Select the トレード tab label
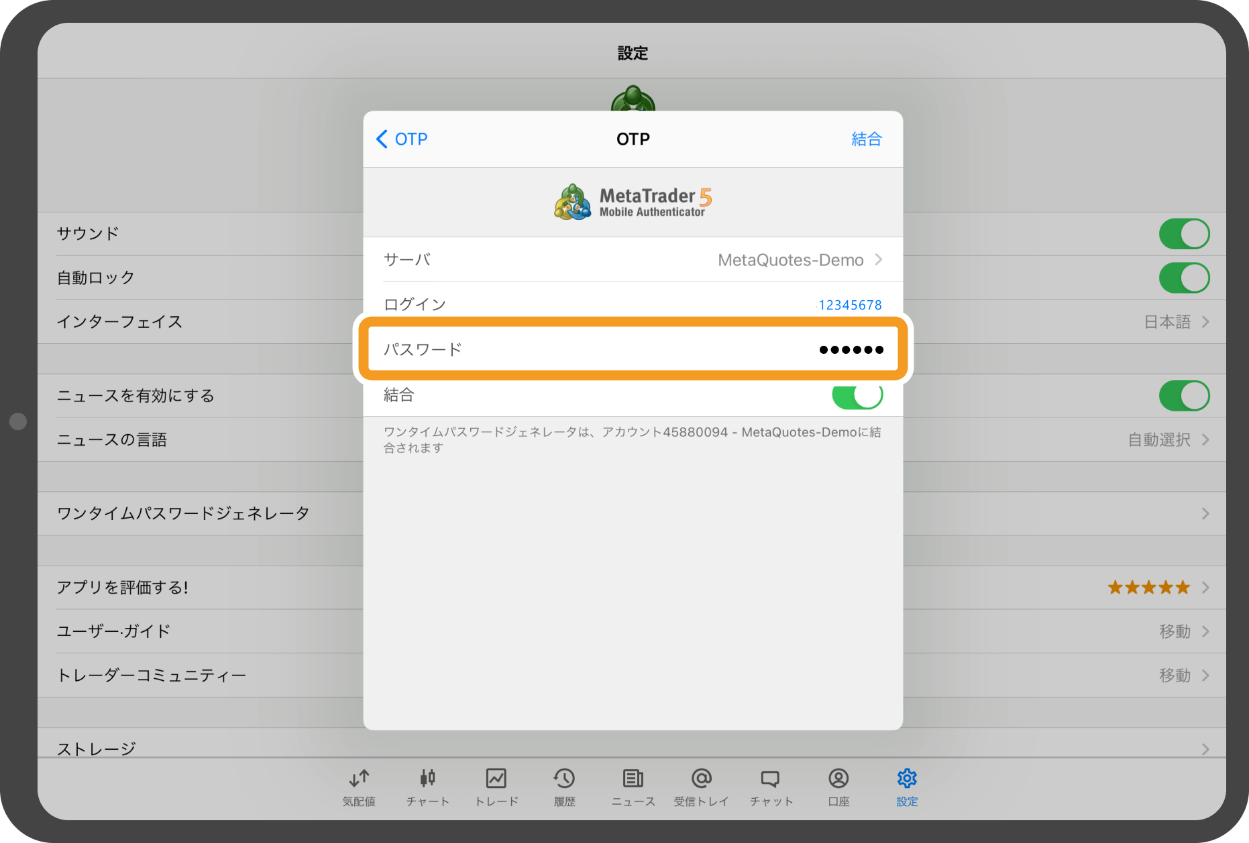 496,801
